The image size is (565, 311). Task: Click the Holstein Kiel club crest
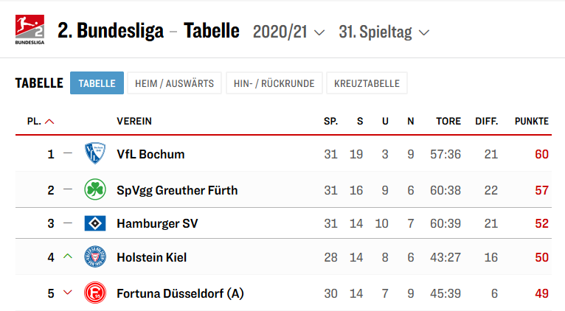point(94,256)
